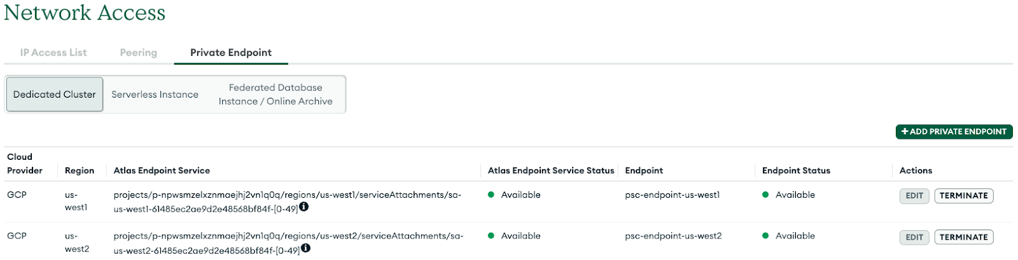Click Add Private Endpoint button
Image resolution: width=1018 pixels, height=260 pixels.
[x=954, y=131]
